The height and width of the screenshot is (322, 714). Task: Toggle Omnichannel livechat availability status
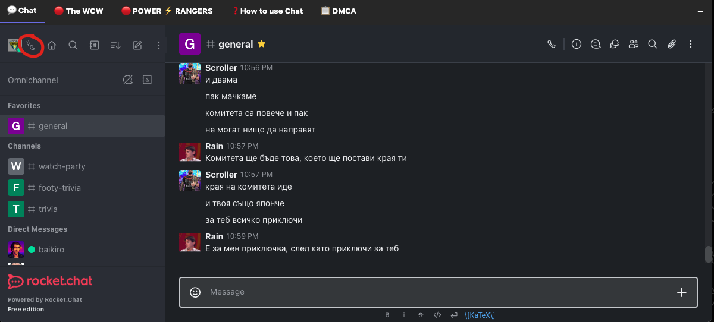click(127, 80)
